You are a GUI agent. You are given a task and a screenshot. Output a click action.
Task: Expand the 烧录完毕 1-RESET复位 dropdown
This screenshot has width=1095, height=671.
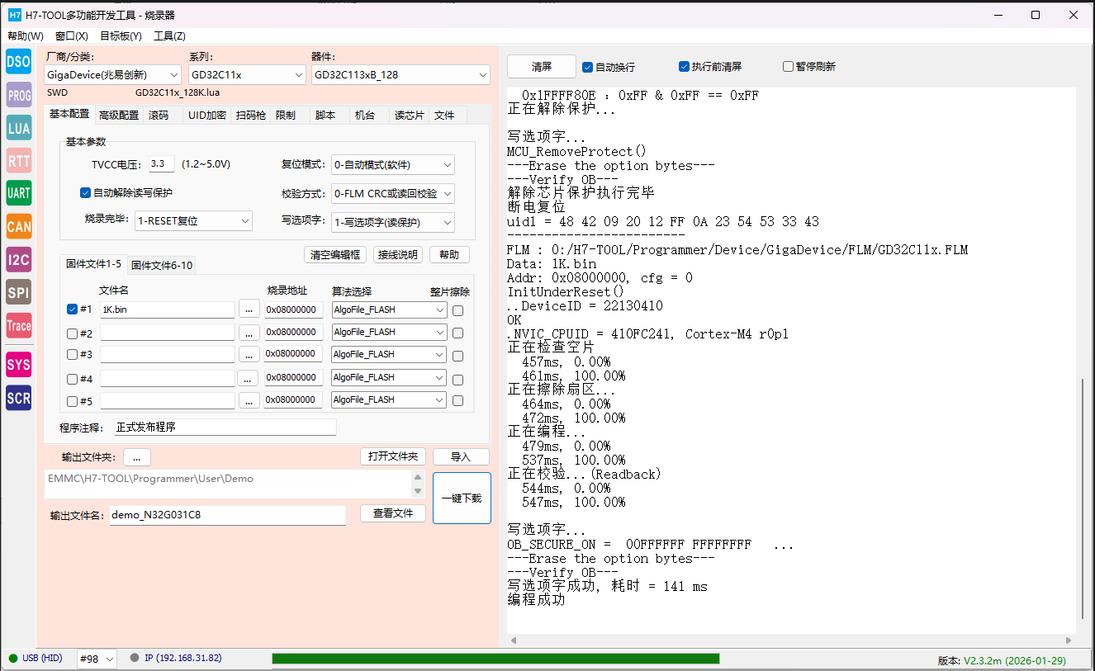tap(193, 221)
